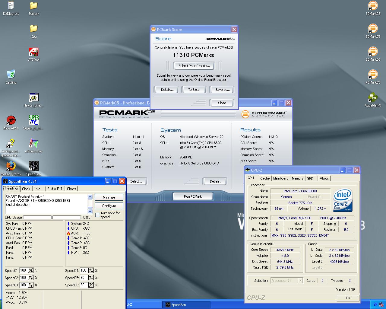
Task: Launch the wPrime.exe desktop icon
Action: [33, 146]
